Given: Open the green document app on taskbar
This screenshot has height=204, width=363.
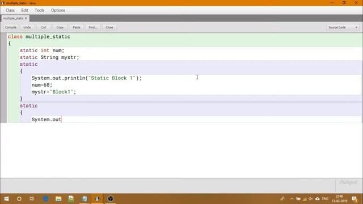Looking at the screenshot, I should (x=71, y=199).
